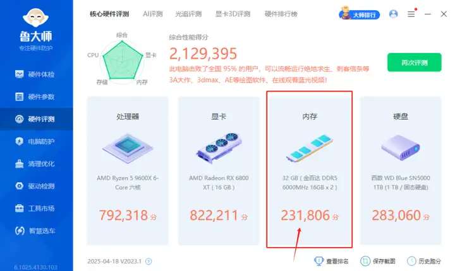The height and width of the screenshot is (271, 455).
Task: Minimize the 鲁大师 window
Action: click(x=427, y=14)
